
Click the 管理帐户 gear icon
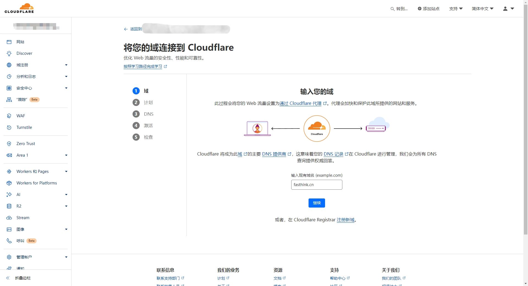[9, 257]
